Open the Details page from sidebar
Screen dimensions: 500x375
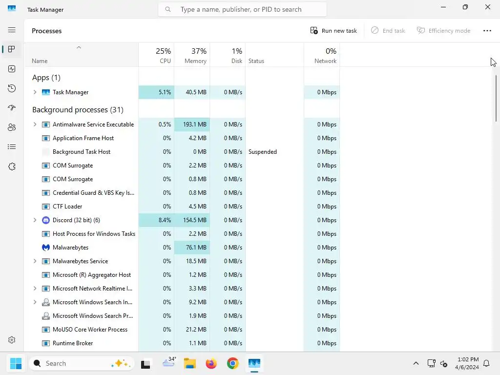click(12, 146)
